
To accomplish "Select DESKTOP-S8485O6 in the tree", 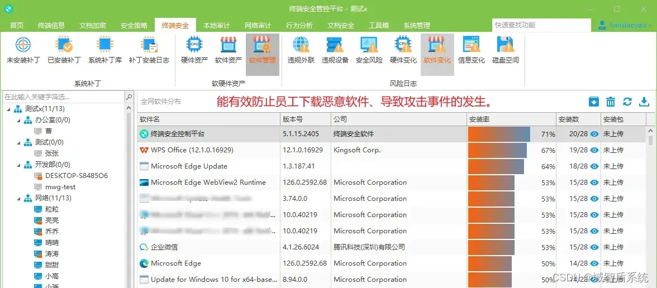I will pos(77,176).
